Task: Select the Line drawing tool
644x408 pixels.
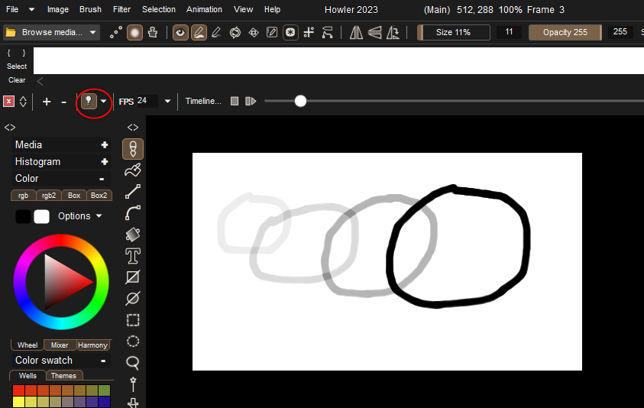Action: [x=133, y=192]
